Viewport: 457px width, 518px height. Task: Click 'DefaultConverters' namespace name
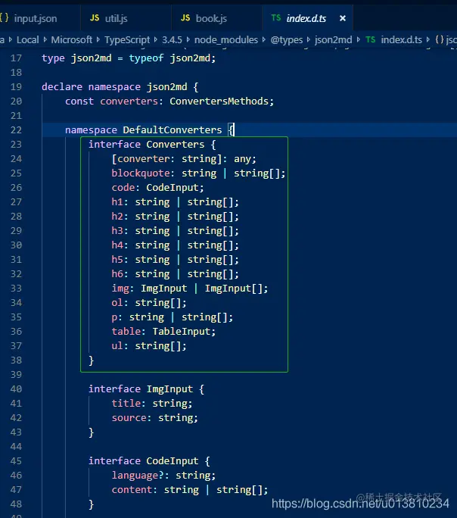point(173,129)
